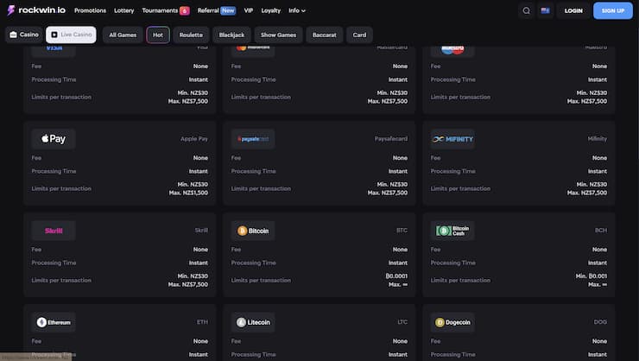Click the rockwin.io brand name text
Image resolution: width=639 pixels, height=361 pixels.
[x=42, y=10]
